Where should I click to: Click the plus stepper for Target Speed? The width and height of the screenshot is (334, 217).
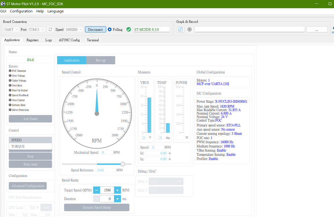pyautogui.click(x=117, y=190)
